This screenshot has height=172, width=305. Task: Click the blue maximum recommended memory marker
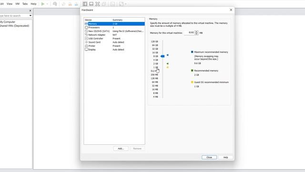tap(167, 55)
